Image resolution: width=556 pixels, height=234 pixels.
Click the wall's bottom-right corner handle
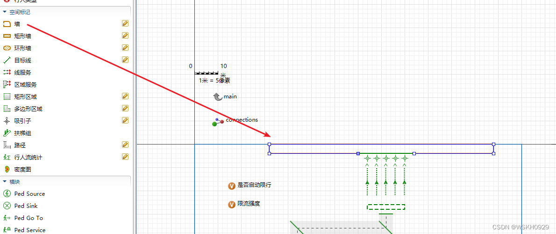[x=493, y=154]
